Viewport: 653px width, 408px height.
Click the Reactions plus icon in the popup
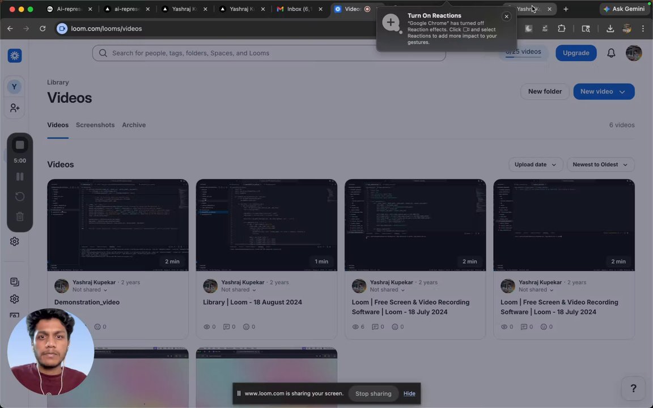coord(391,23)
